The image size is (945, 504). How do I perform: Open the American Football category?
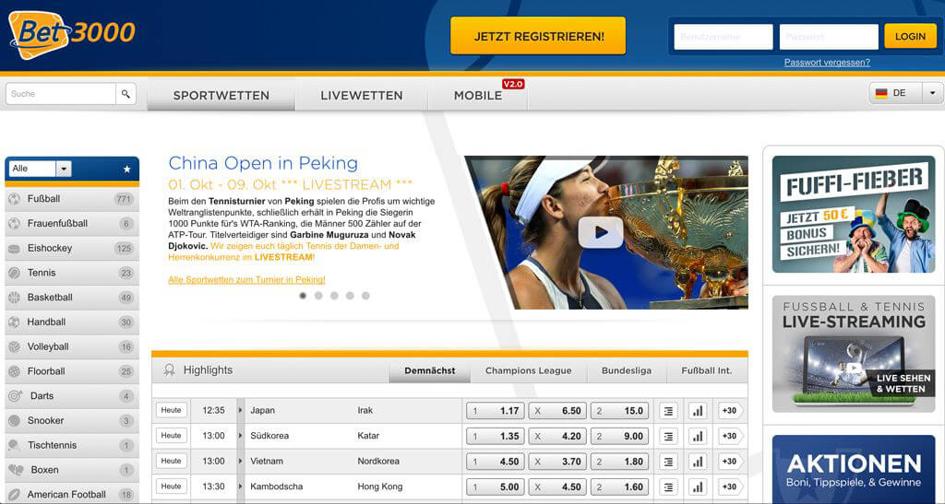pos(72,495)
